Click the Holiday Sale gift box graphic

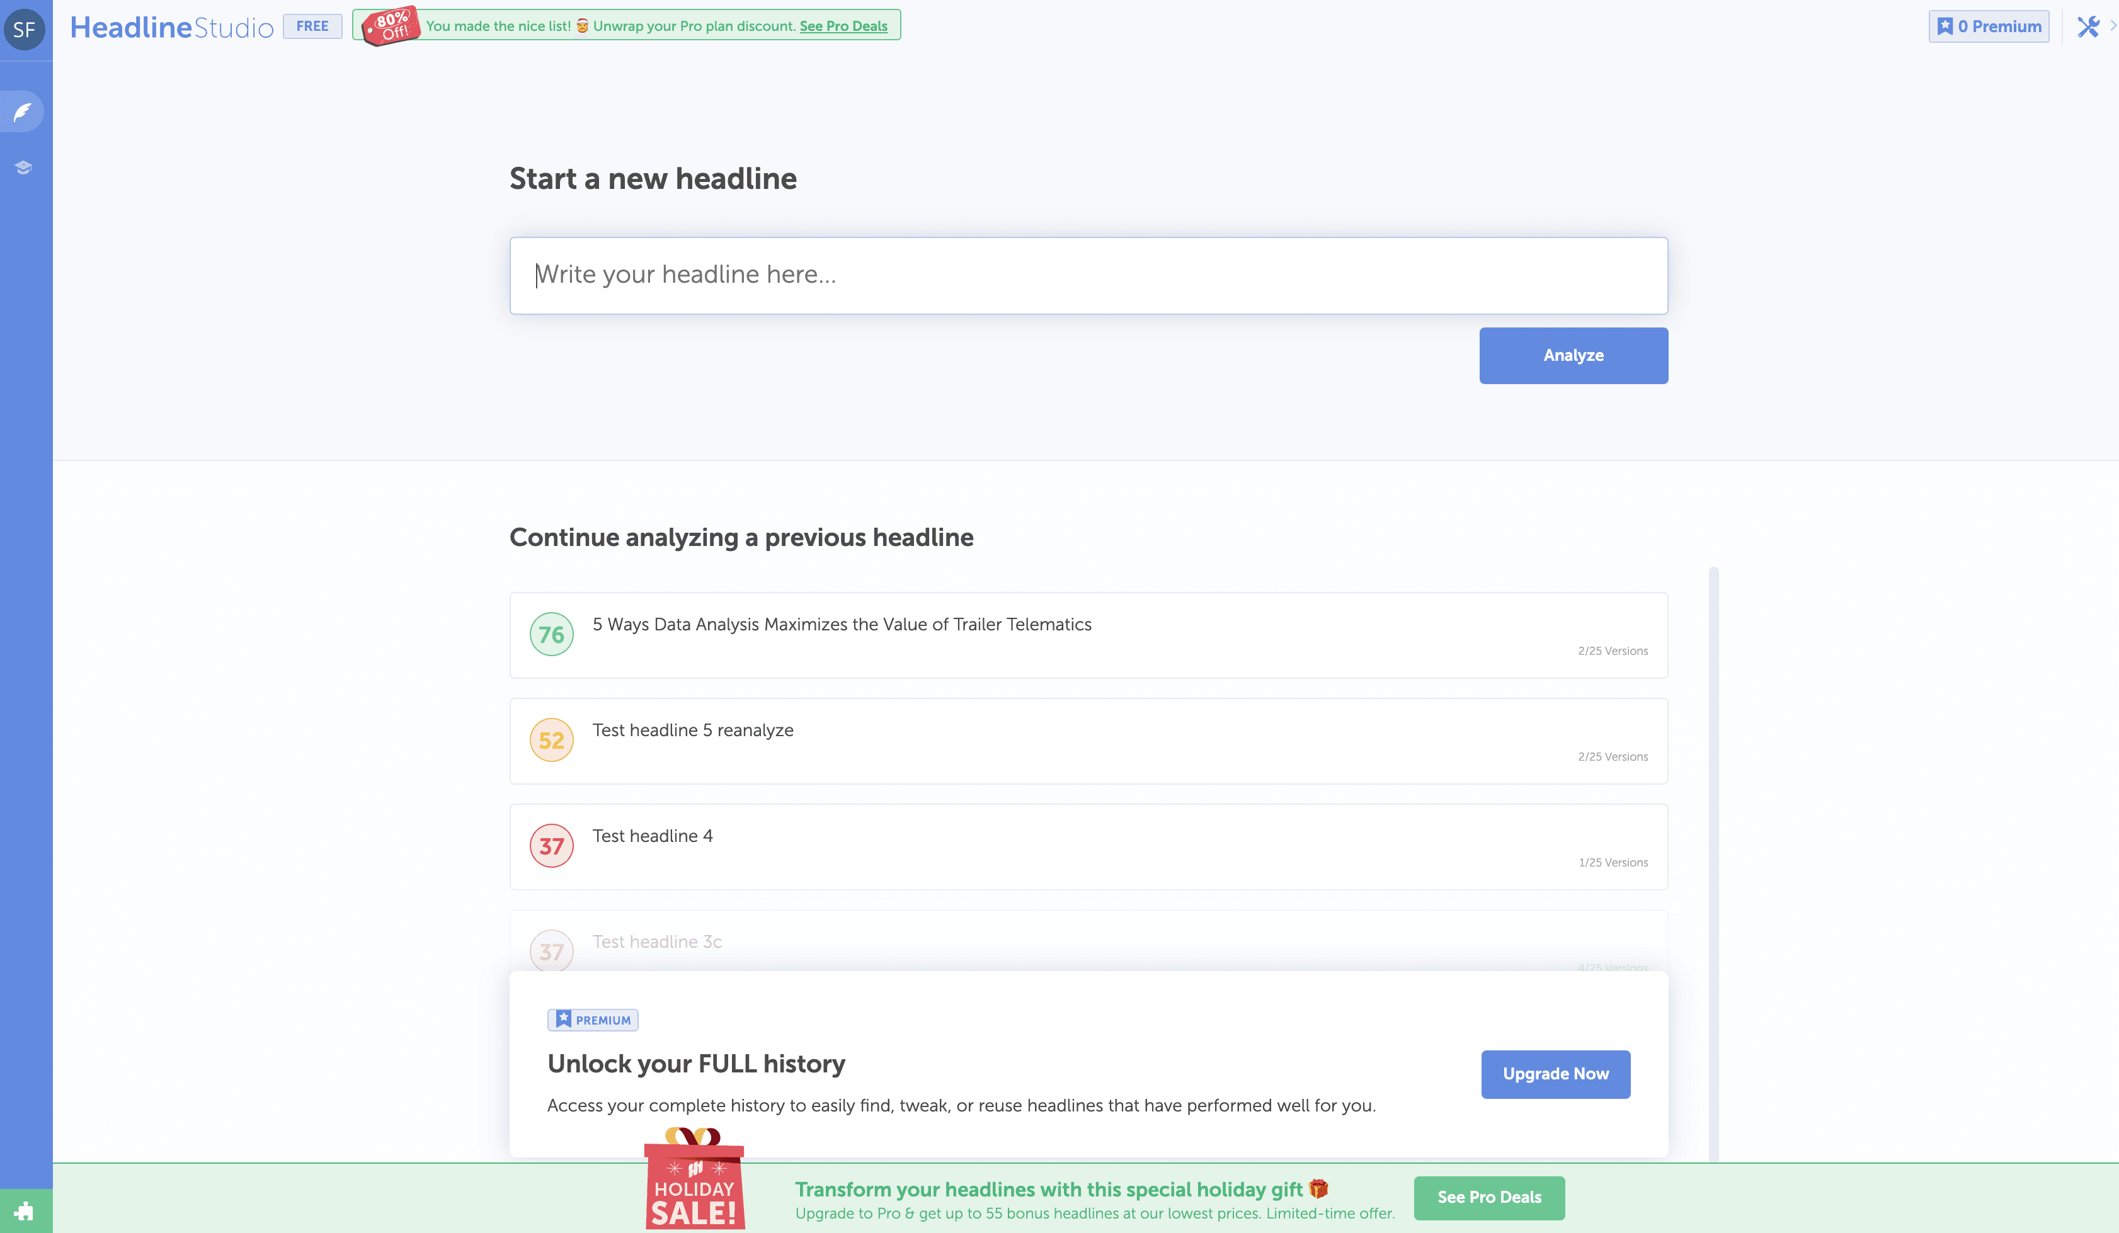click(694, 1181)
